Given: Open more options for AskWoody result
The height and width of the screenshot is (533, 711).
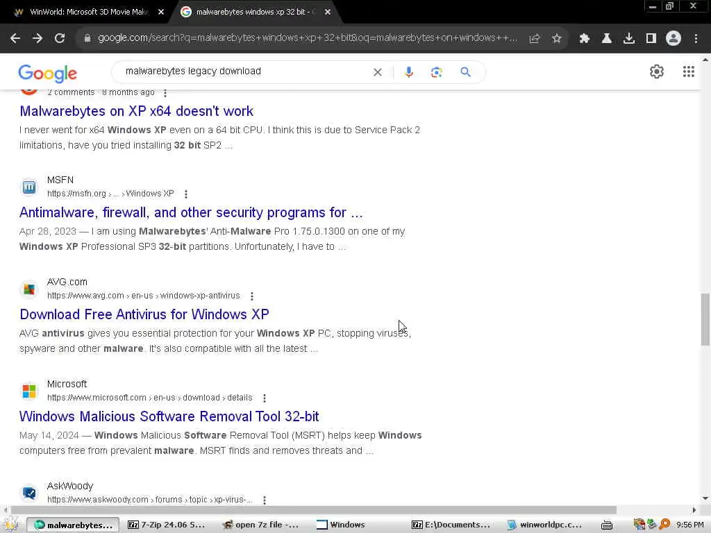Looking at the screenshot, I should pyautogui.click(x=265, y=500).
